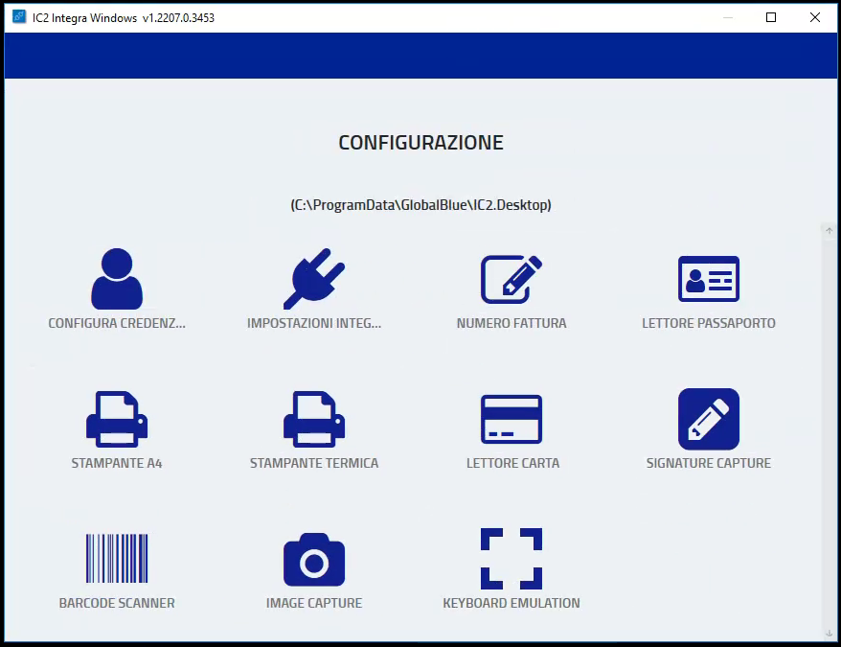Open Impostazioni Integrazione plug icon
This screenshot has width=841, height=647.
tap(314, 279)
